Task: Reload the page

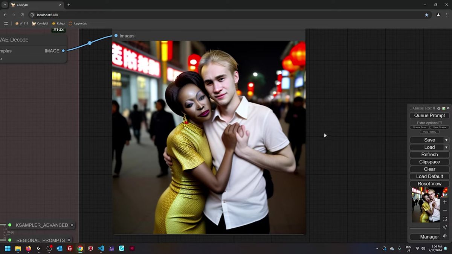Action: [x=22, y=15]
